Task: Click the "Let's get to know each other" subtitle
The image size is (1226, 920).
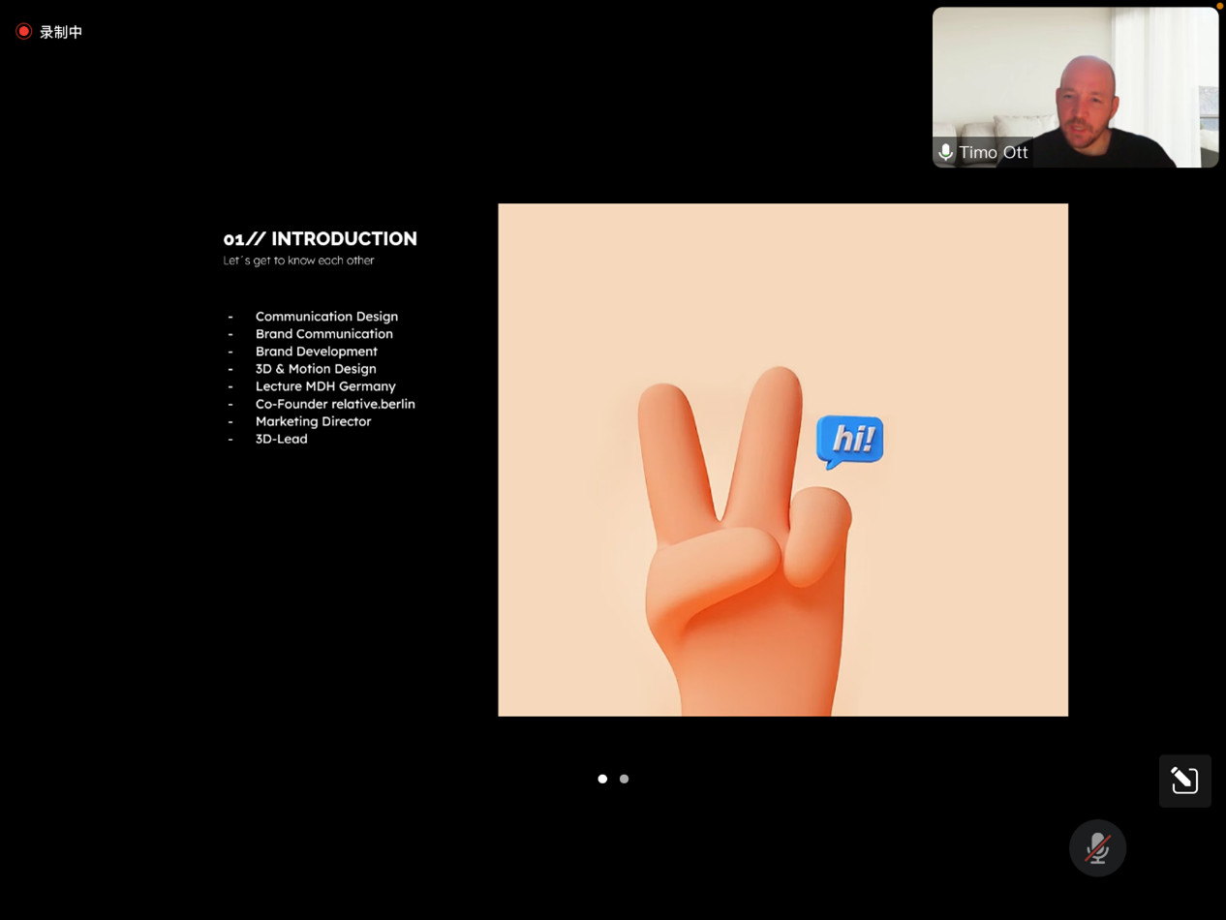Action: pos(298,261)
